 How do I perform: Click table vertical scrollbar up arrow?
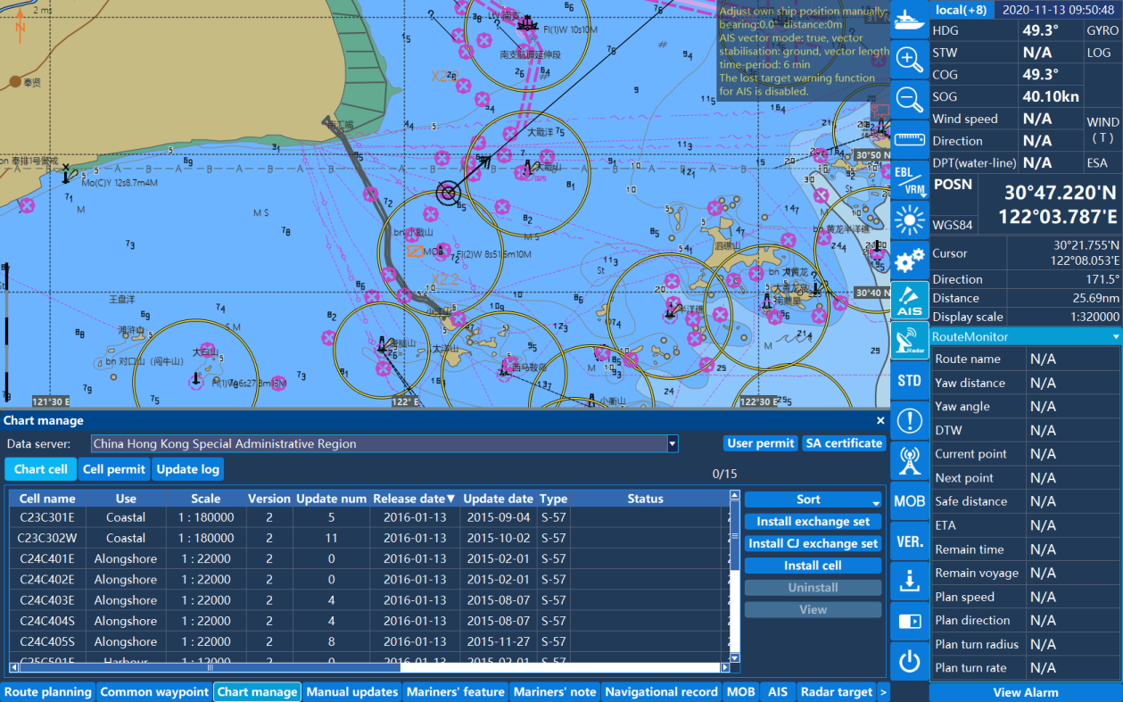click(x=735, y=495)
